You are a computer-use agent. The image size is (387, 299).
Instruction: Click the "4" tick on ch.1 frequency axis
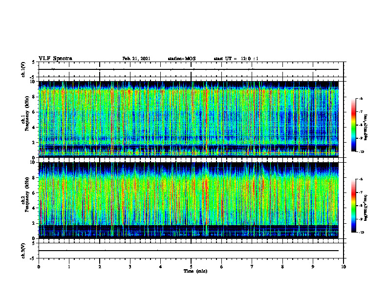point(34,128)
